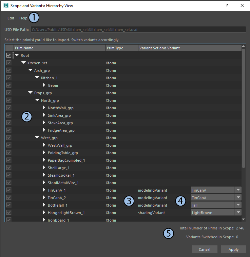Click the Cancel button
This screenshot has width=250, height=257.
pyautogui.click(x=205, y=250)
